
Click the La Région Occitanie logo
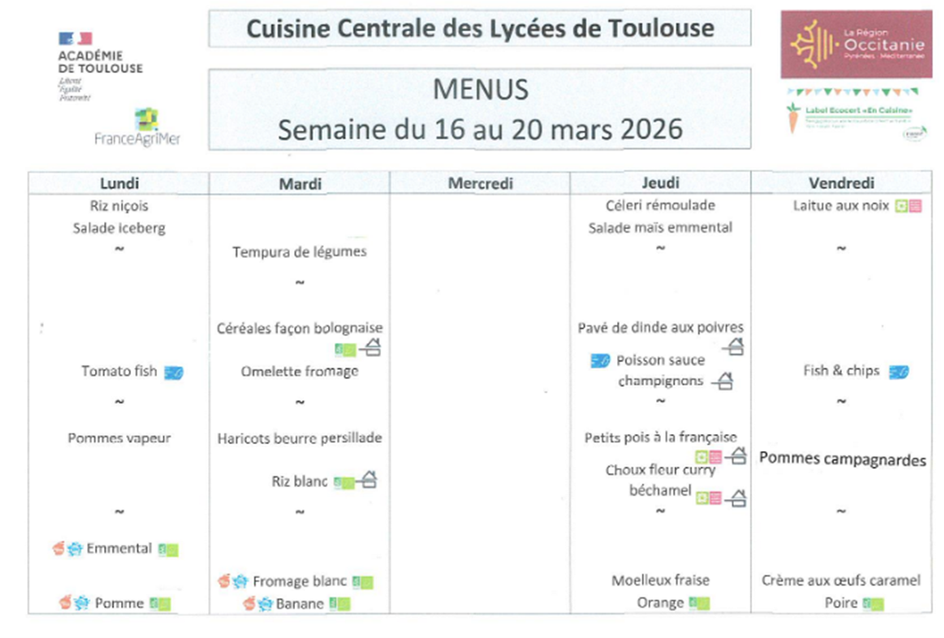(856, 45)
